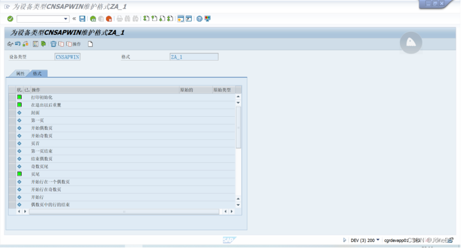461x248 pixels.
Task: Click the diamond status icon for 第一页
Action: click(19, 120)
